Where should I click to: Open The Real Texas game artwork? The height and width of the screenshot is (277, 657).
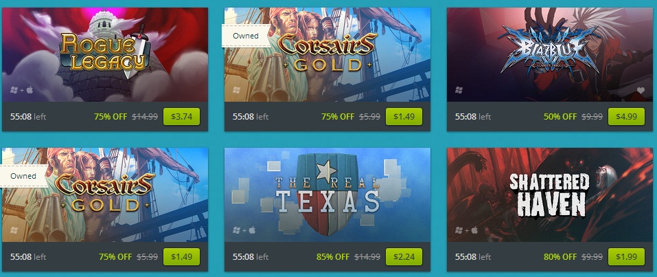point(327,195)
